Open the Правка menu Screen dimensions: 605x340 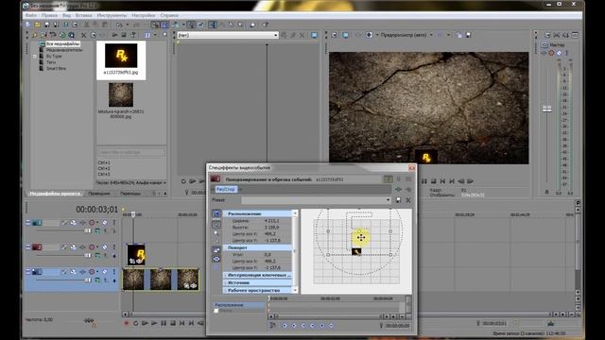[x=49, y=15]
